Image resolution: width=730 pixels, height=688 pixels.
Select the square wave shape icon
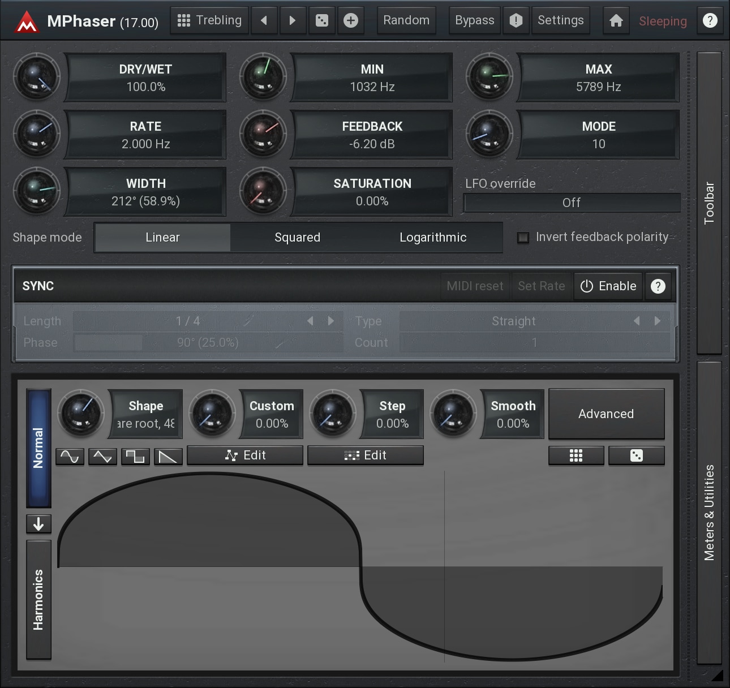(x=135, y=456)
